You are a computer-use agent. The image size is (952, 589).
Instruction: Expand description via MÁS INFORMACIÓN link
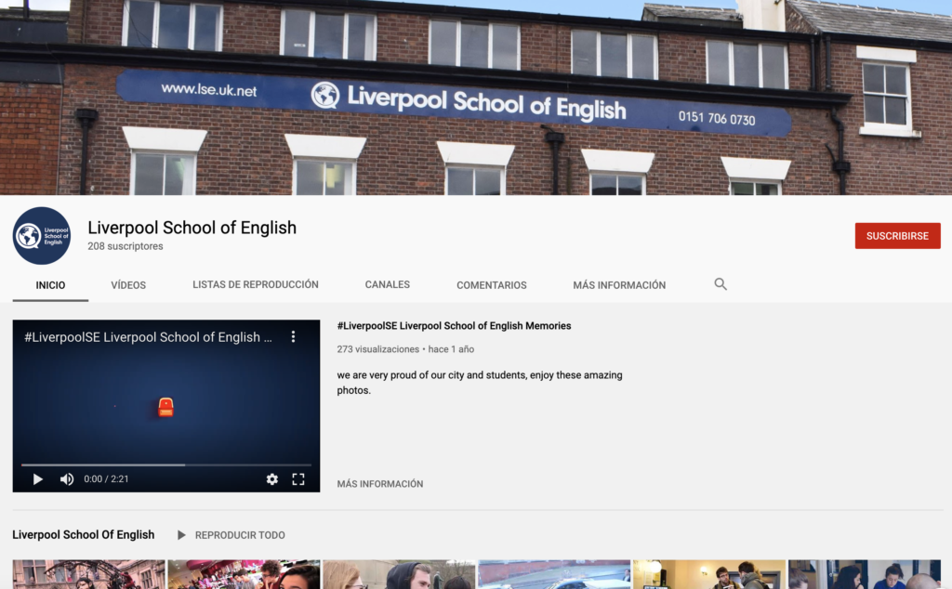point(380,484)
